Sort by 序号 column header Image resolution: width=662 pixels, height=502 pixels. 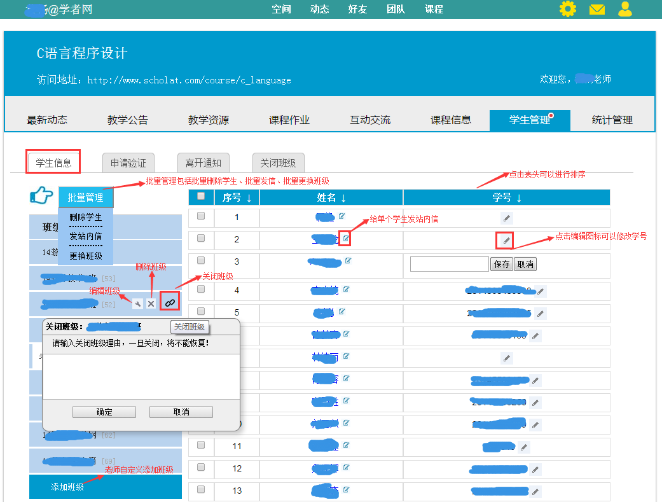[x=237, y=198]
